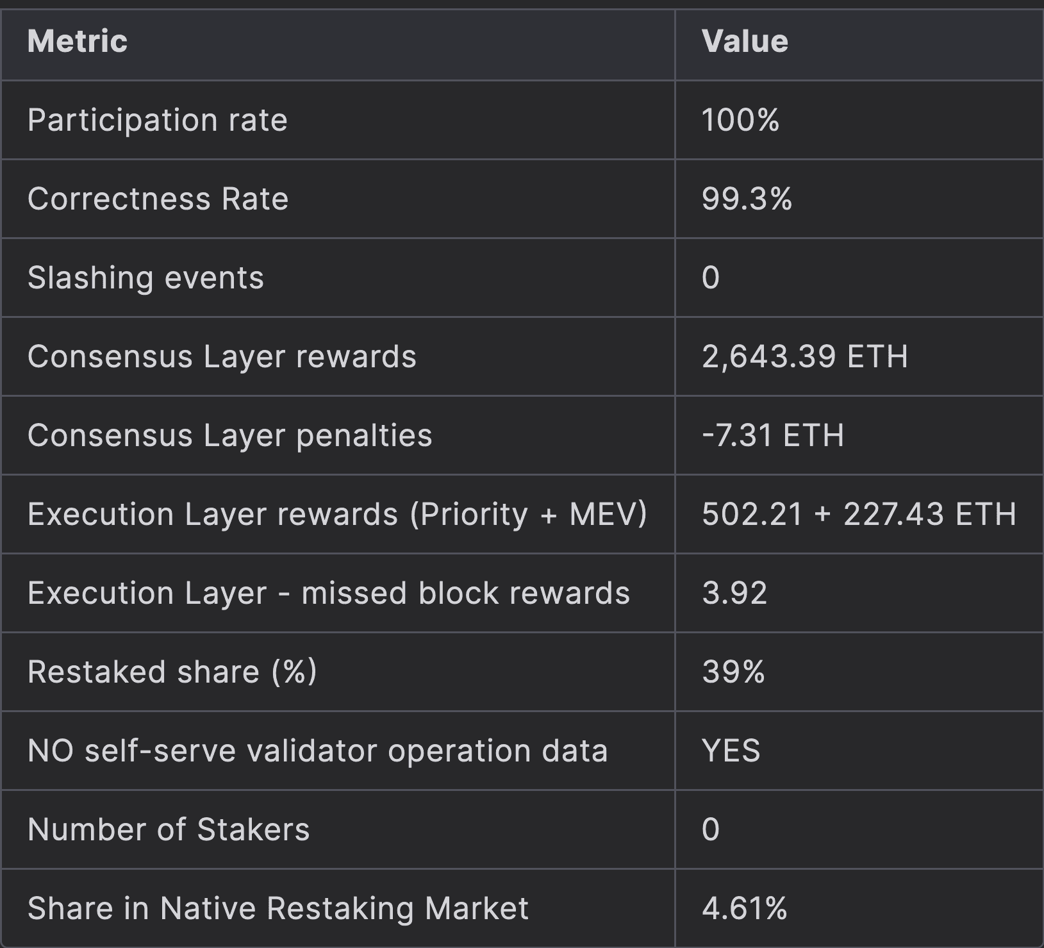Select the Participation rate row label
The width and height of the screenshot is (1044, 948).
tap(158, 121)
